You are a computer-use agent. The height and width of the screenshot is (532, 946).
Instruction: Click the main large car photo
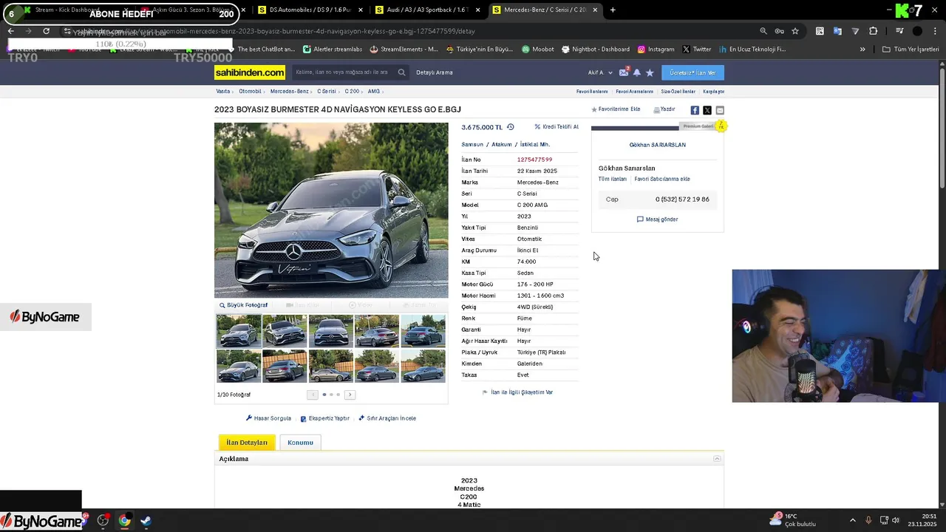point(331,210)
